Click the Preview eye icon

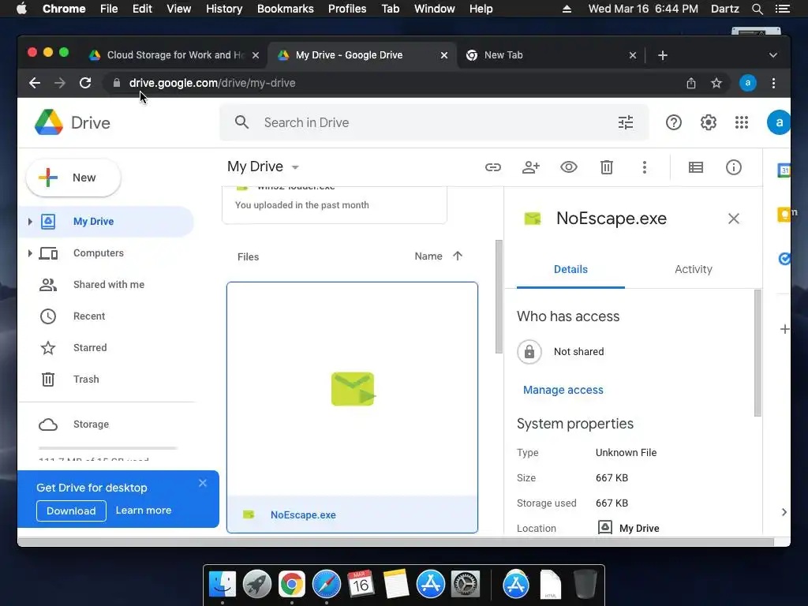point(568,167)
